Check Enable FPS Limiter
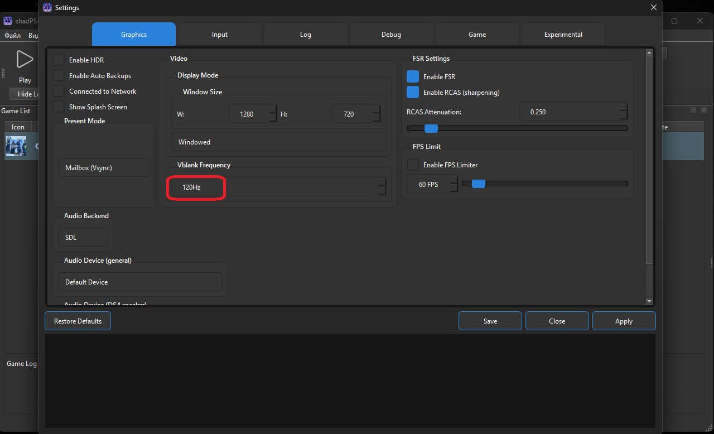The image size is (714, 434). [x=413, y=165]
